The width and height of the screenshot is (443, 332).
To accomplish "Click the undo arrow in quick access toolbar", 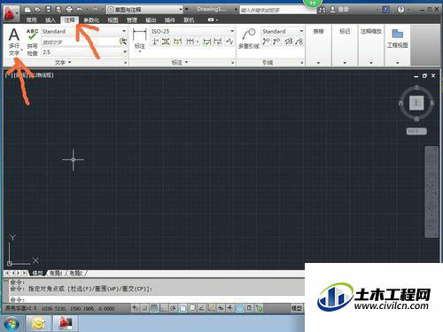I will (x=79, y=10).
